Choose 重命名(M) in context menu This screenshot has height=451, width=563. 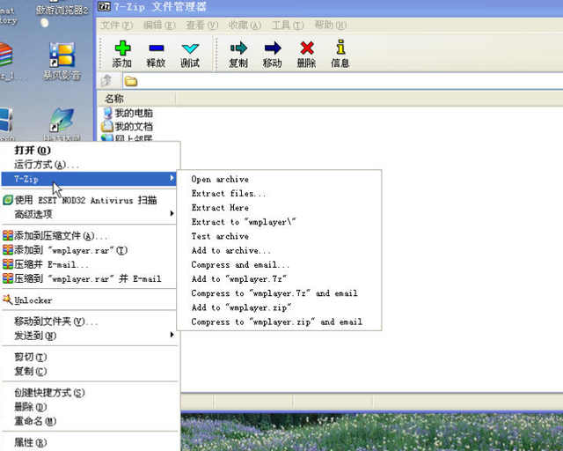[90, 421]
